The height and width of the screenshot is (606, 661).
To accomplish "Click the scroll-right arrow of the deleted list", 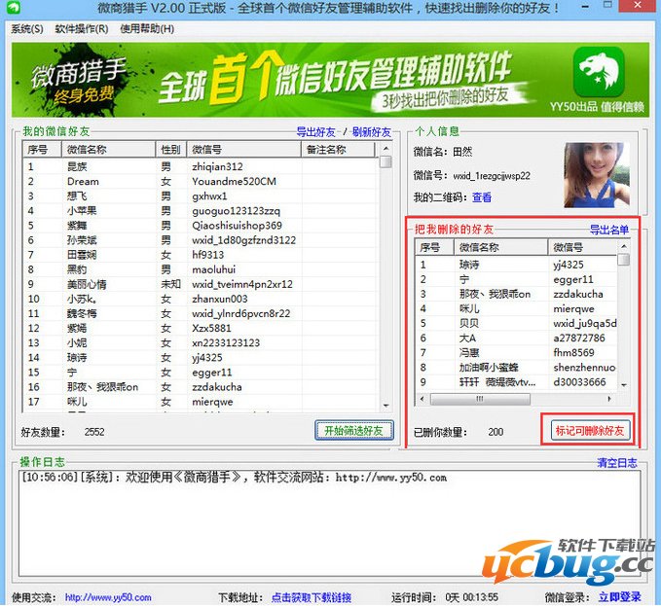I will 609,399.
